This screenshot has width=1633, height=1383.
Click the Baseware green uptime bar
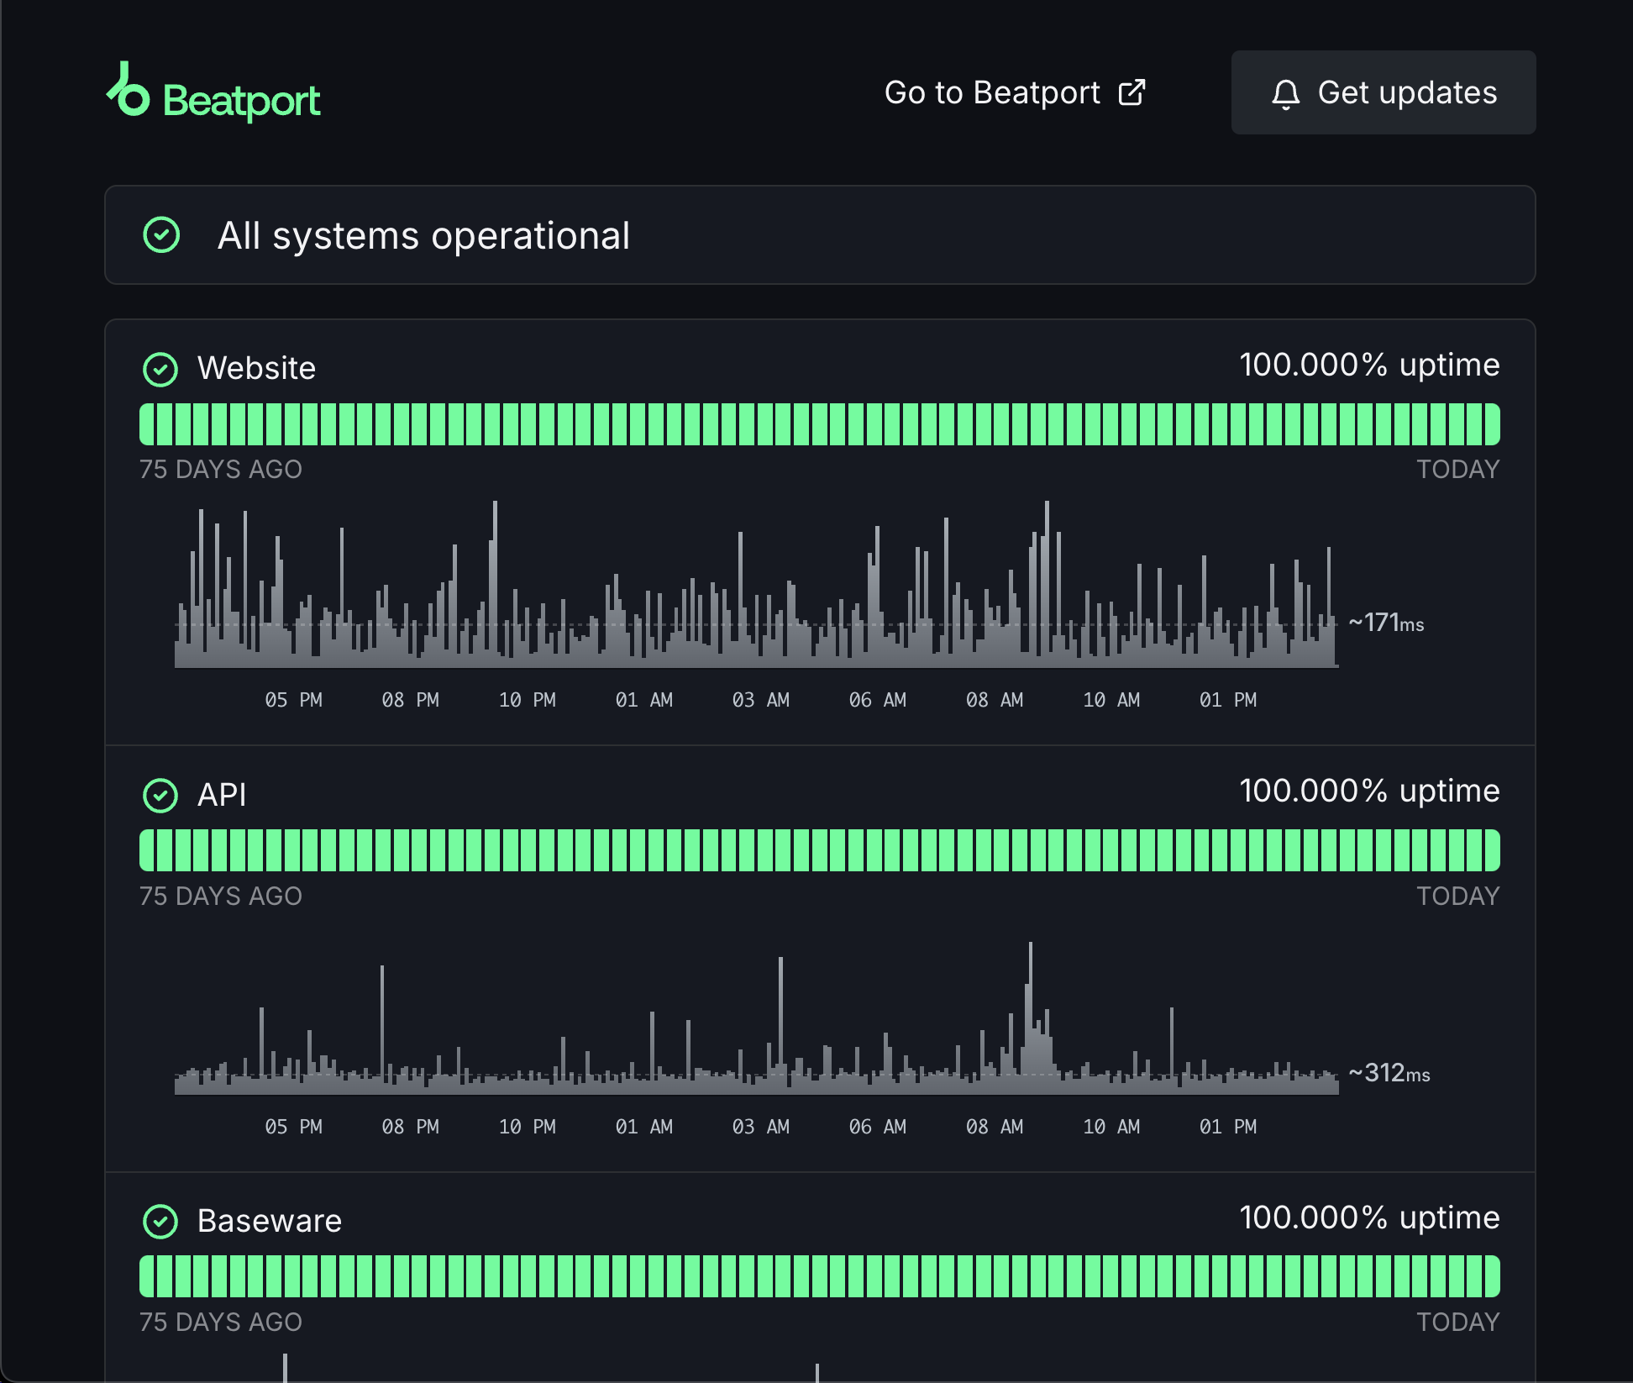819,1276
